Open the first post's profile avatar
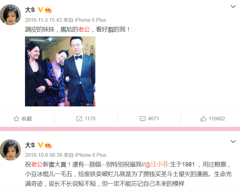 (x=10, y=15)
